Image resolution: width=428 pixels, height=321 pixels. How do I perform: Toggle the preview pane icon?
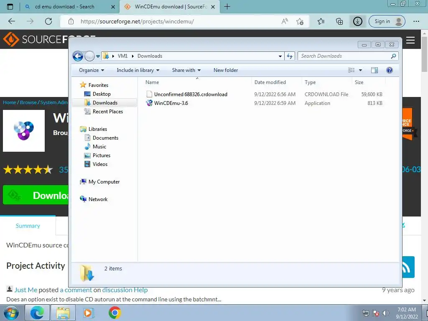coord(374,70)
